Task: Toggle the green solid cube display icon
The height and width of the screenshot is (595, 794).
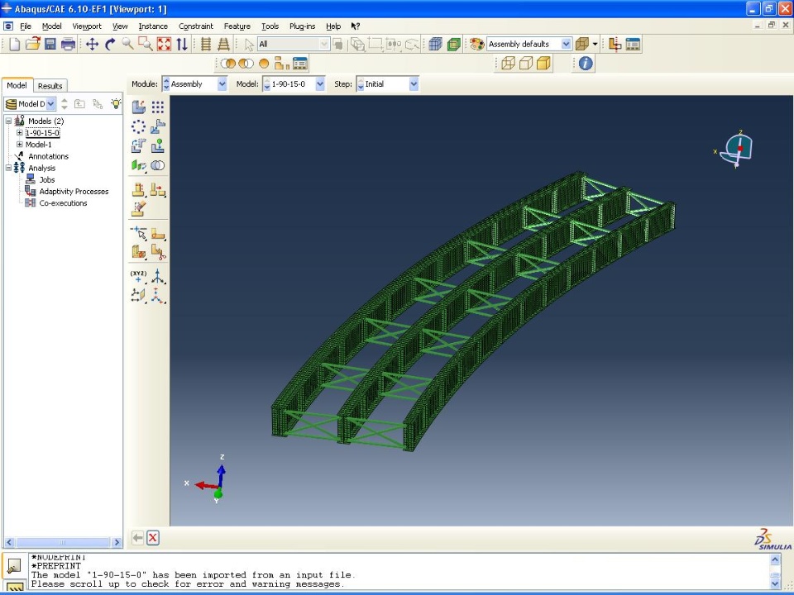Action: [454, 45]
